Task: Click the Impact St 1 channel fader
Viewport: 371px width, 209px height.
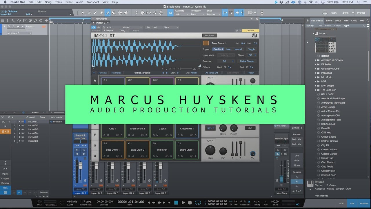Action: [x=81, y=165]
